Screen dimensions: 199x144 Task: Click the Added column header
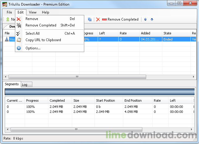(x=151, y=33)
